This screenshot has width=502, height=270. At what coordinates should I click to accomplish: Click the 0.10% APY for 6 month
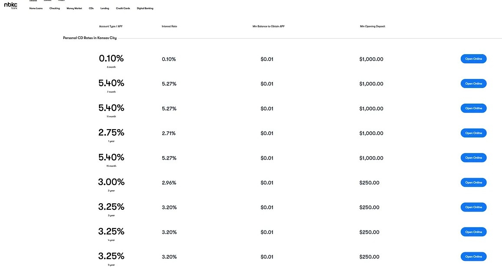click(111, 58)
